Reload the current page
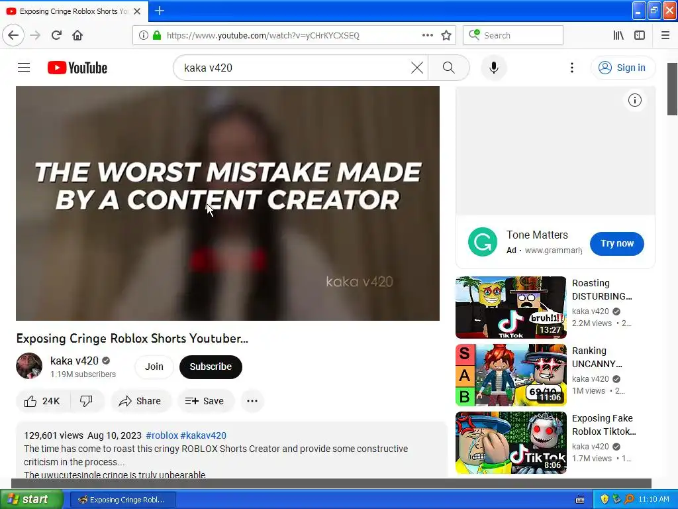This screenshot has width=678, height=509. (56, 35)
